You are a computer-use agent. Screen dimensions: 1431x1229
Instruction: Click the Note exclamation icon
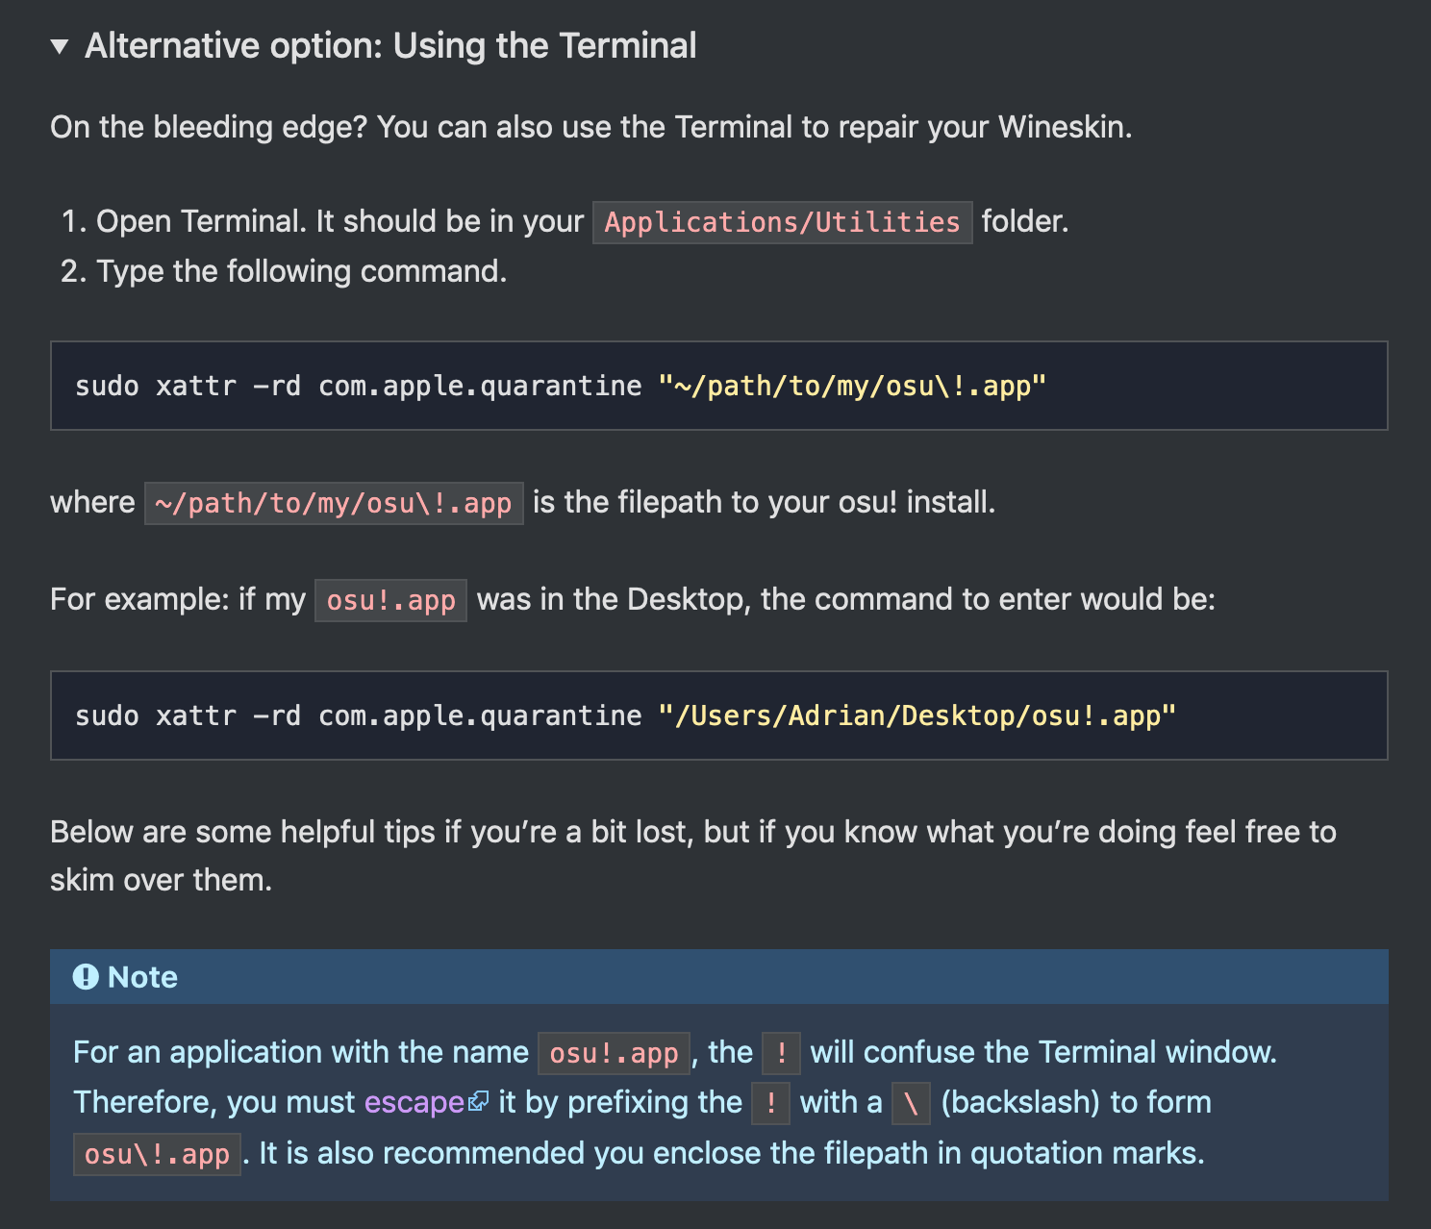coord(86,977)
